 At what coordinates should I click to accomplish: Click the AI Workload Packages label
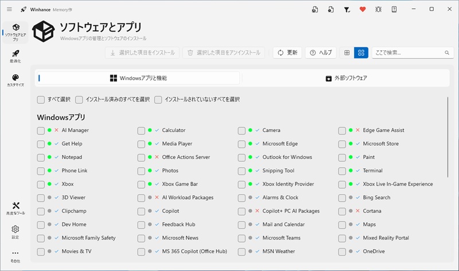coord(188,197)
